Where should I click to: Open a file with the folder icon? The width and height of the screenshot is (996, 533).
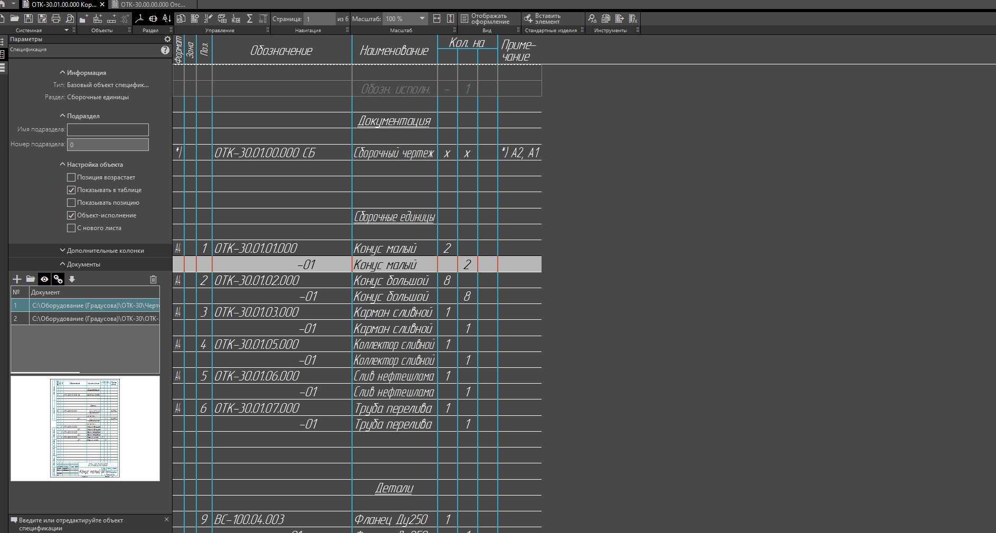click(15, 18)
